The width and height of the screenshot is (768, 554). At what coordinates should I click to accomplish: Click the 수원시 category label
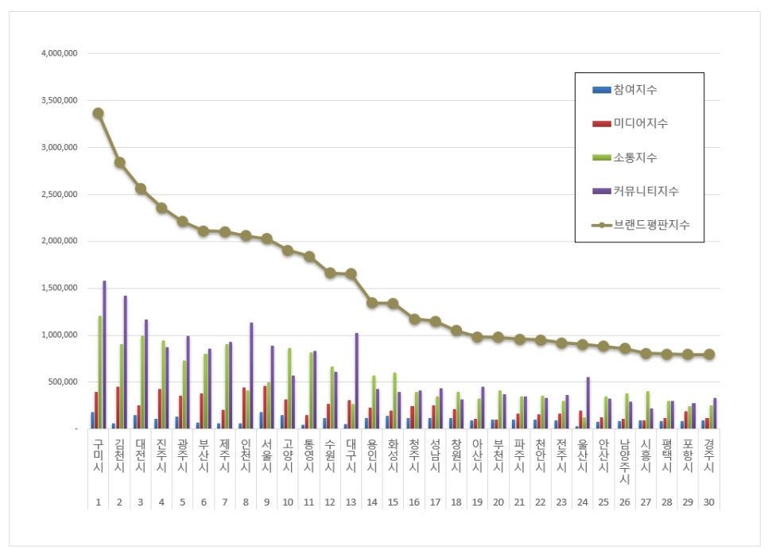tap(330, 455)
